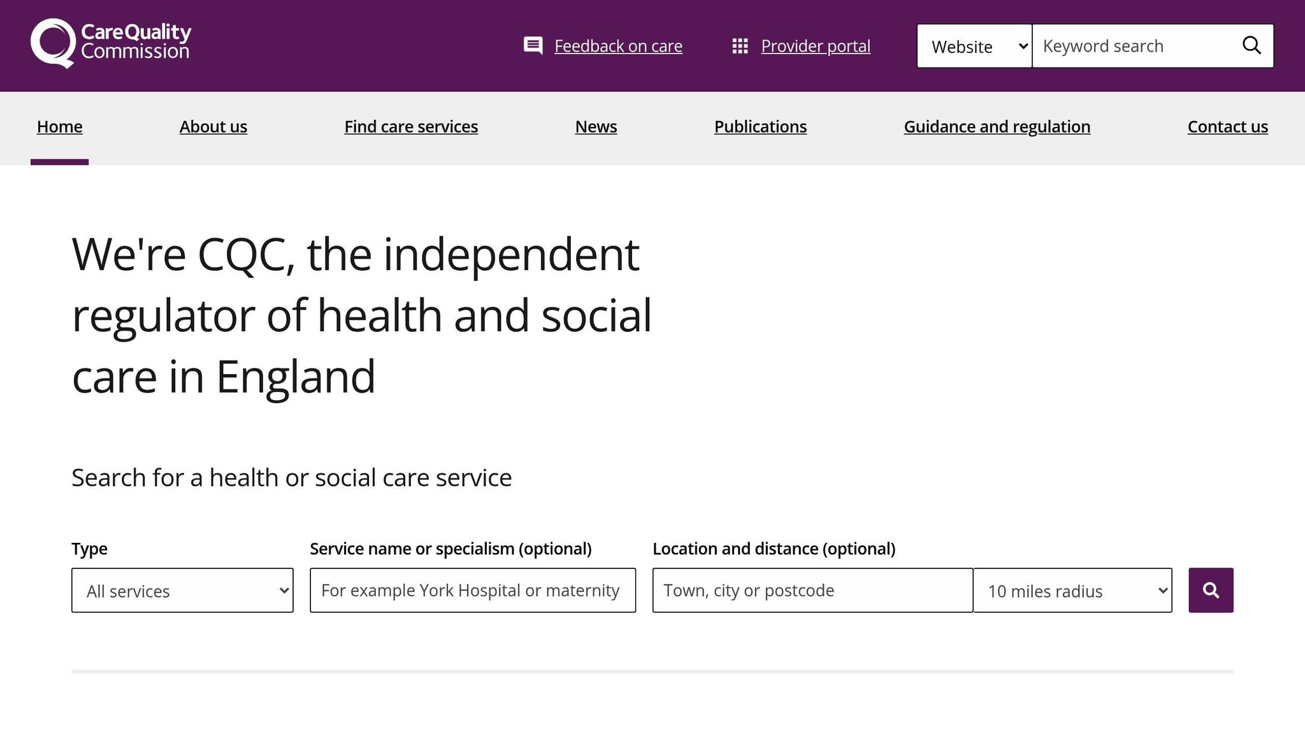Open the Website search scope selector

(974, 46)
